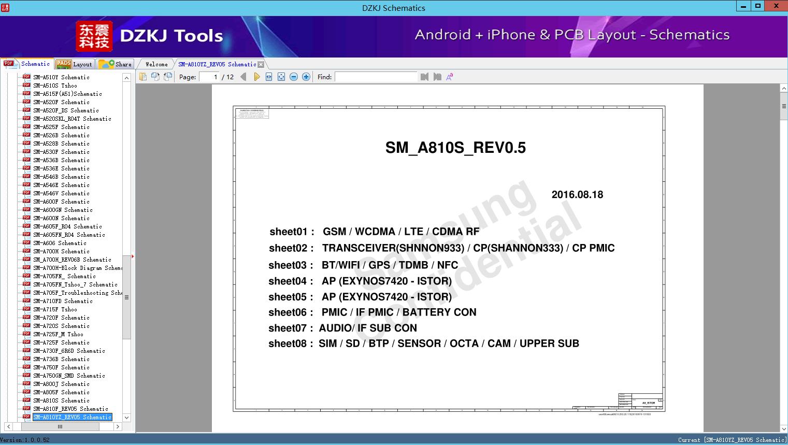The width and height of the screenshot is (788, 445).
Task: Switch to the Welcome tab
Action: click(156, 64)
